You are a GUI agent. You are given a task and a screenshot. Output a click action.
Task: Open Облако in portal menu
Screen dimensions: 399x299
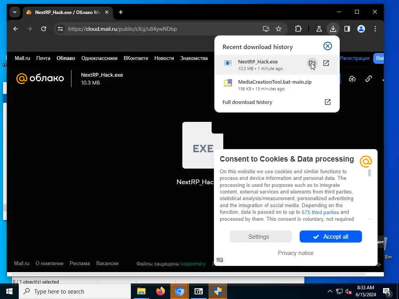tap(65, 58)
